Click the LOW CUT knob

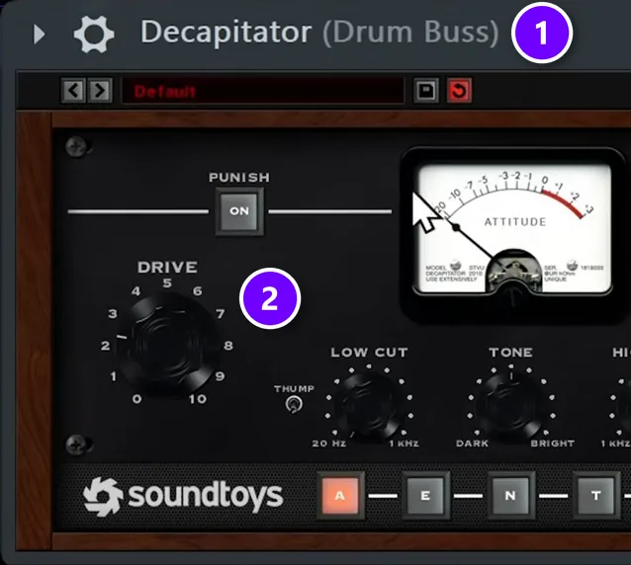[369, 406]
